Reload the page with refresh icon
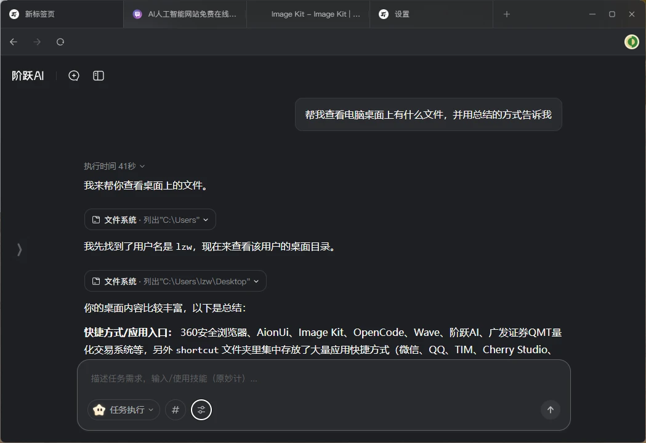 tap(60, 42)
